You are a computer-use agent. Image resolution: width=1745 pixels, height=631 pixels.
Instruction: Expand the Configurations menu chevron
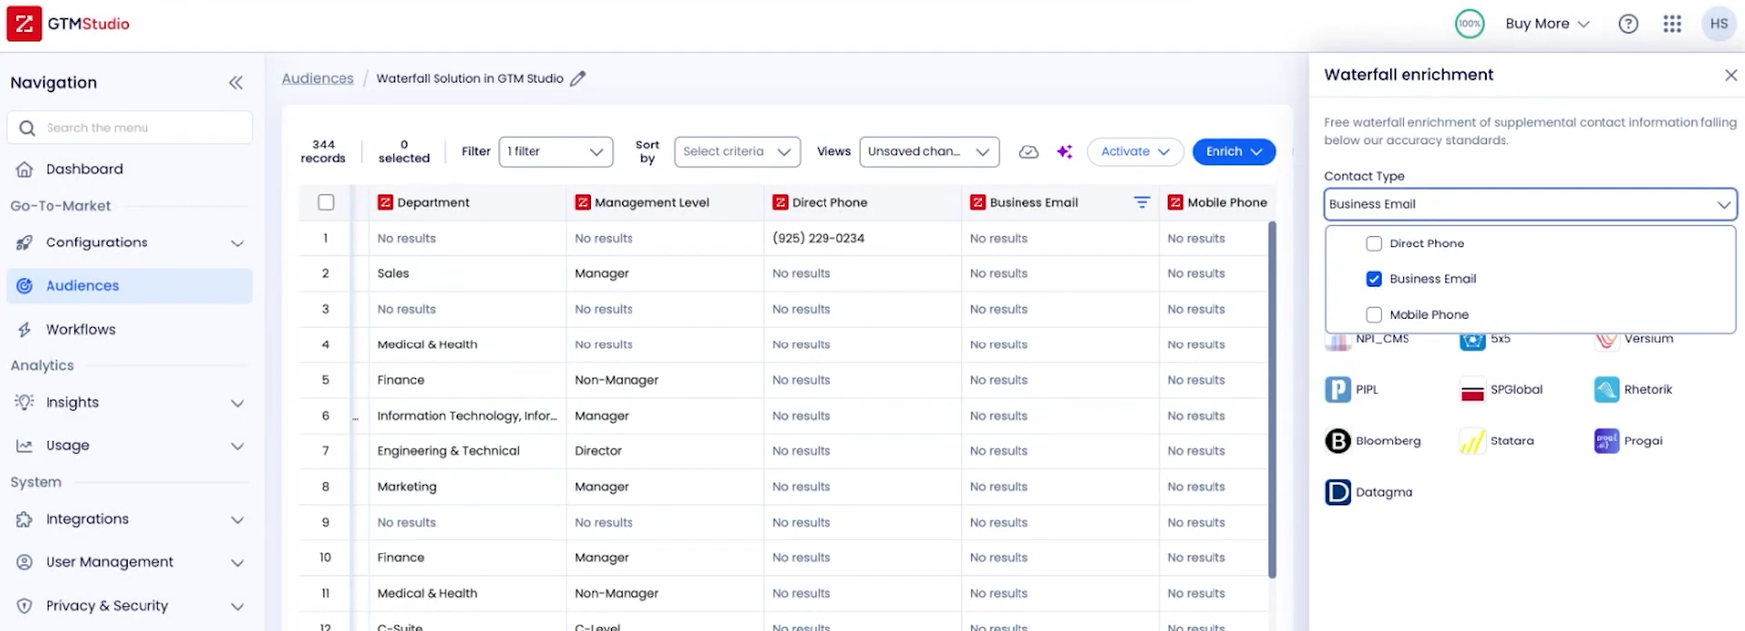tap(237, 243)
